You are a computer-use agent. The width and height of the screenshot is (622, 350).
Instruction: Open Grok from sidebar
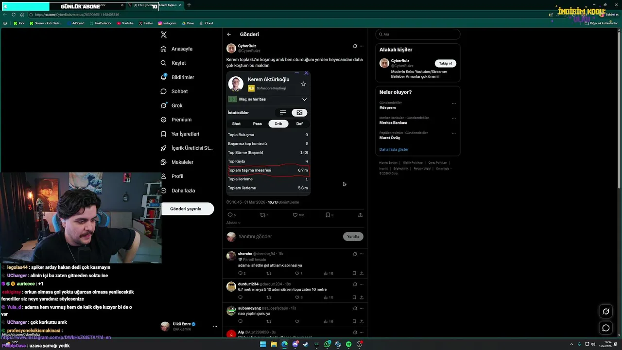click(172, 105)
